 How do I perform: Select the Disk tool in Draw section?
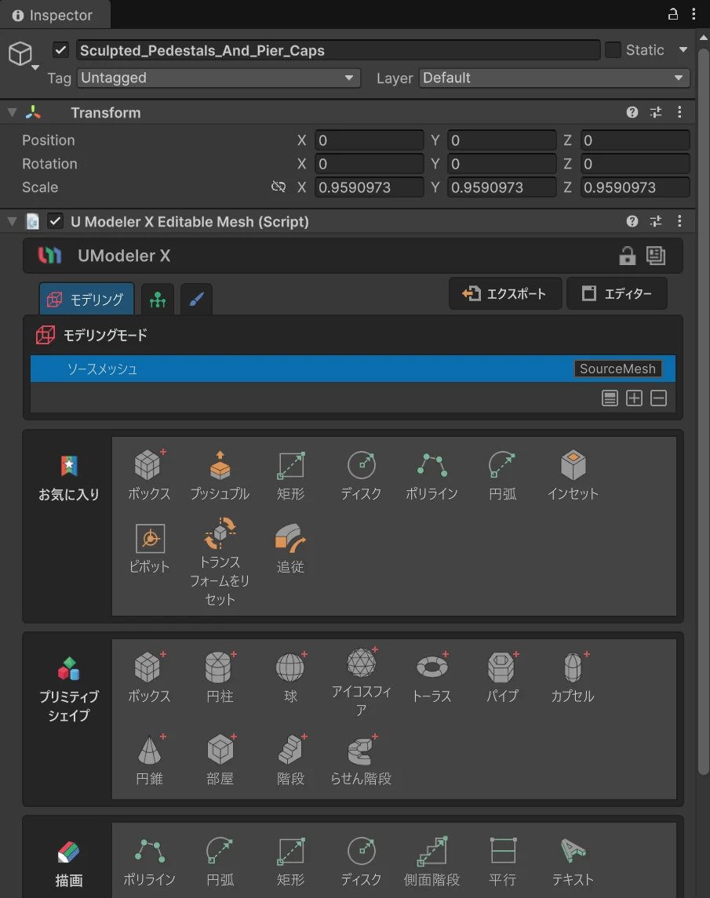click(x=361, y=861)
